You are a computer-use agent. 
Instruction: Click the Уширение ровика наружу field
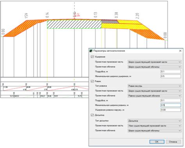coord(171,110)
